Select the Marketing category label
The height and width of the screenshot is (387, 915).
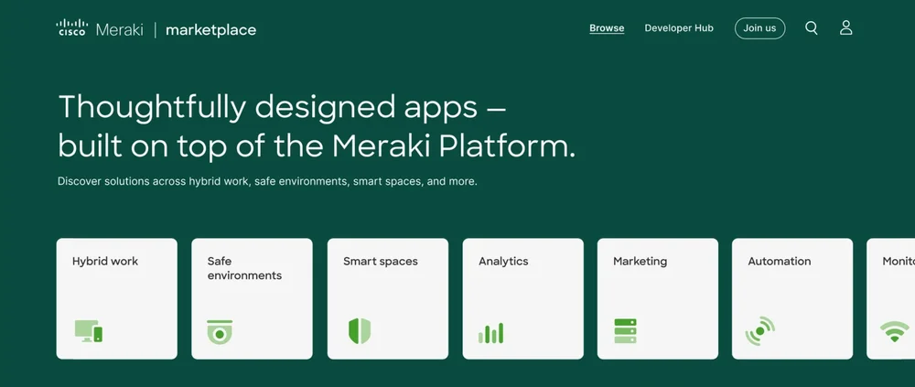(x=640, y=261)
